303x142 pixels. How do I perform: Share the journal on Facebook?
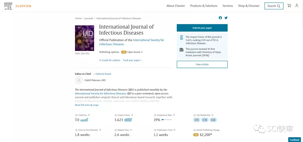220,18
